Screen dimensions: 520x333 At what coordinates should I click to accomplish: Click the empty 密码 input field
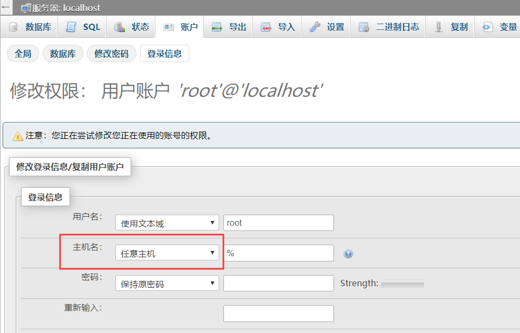click(279, 284)
